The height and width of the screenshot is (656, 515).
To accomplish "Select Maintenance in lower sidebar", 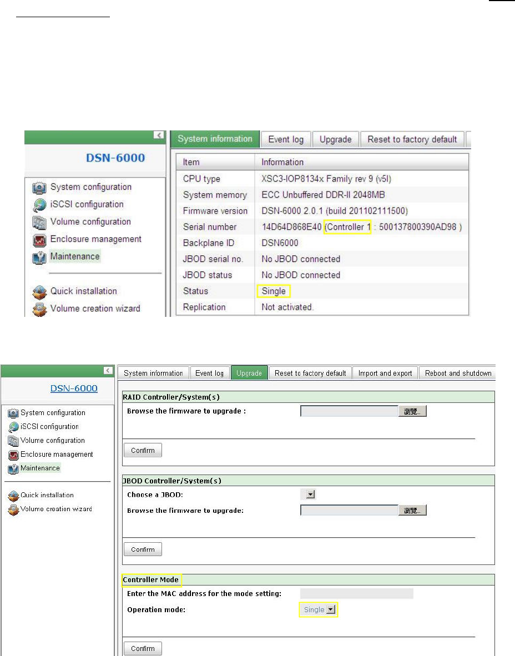I will tap(40, 468).
